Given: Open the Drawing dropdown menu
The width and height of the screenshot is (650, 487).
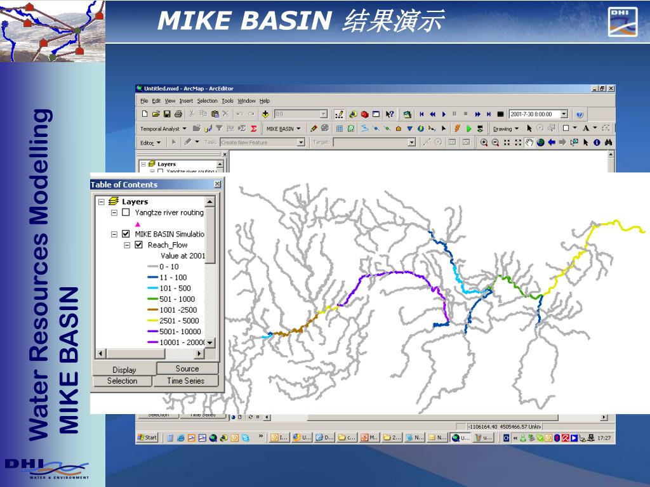Looking at the screenshot, I should [x=506, y=129].
